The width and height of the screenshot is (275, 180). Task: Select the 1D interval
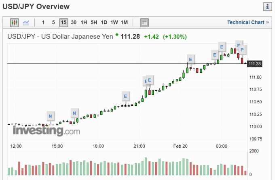point(104,23)
